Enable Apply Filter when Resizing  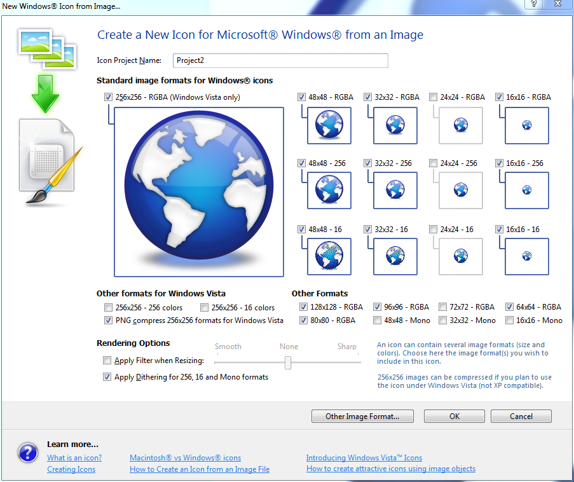click(x=107, y=361)
